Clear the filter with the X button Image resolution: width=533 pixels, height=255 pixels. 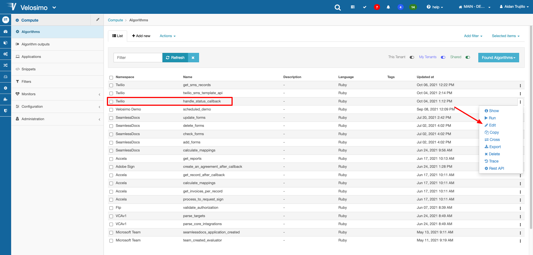tap(193, 58)
